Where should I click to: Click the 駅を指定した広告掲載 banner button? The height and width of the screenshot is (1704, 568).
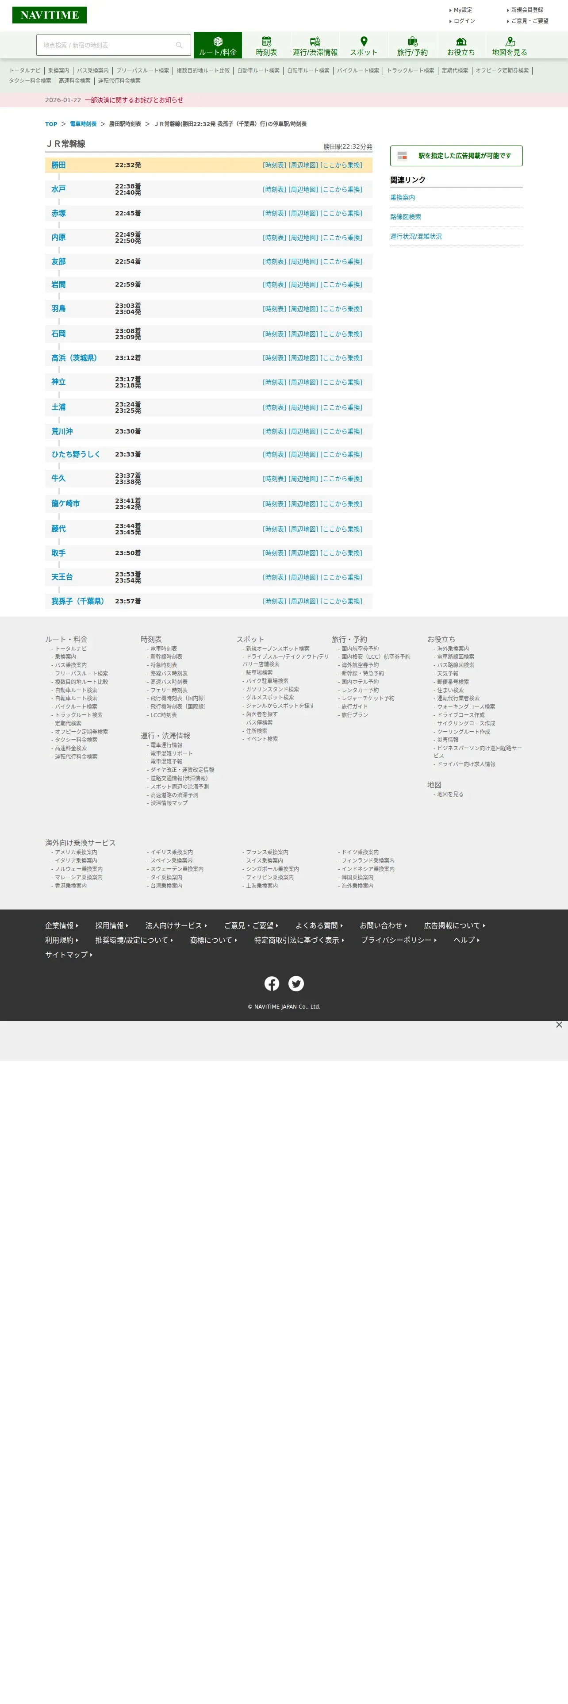click(x=456, y=156)
